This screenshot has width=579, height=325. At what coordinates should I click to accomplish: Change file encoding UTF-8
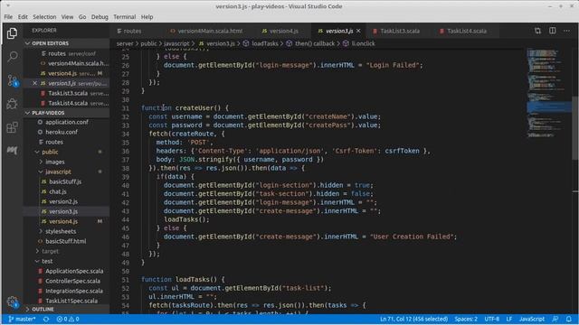(492, 319)
